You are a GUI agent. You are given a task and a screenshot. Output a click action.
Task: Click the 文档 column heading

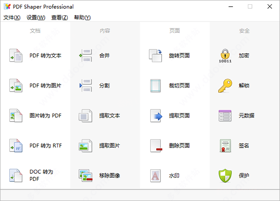tap(35, 31)
